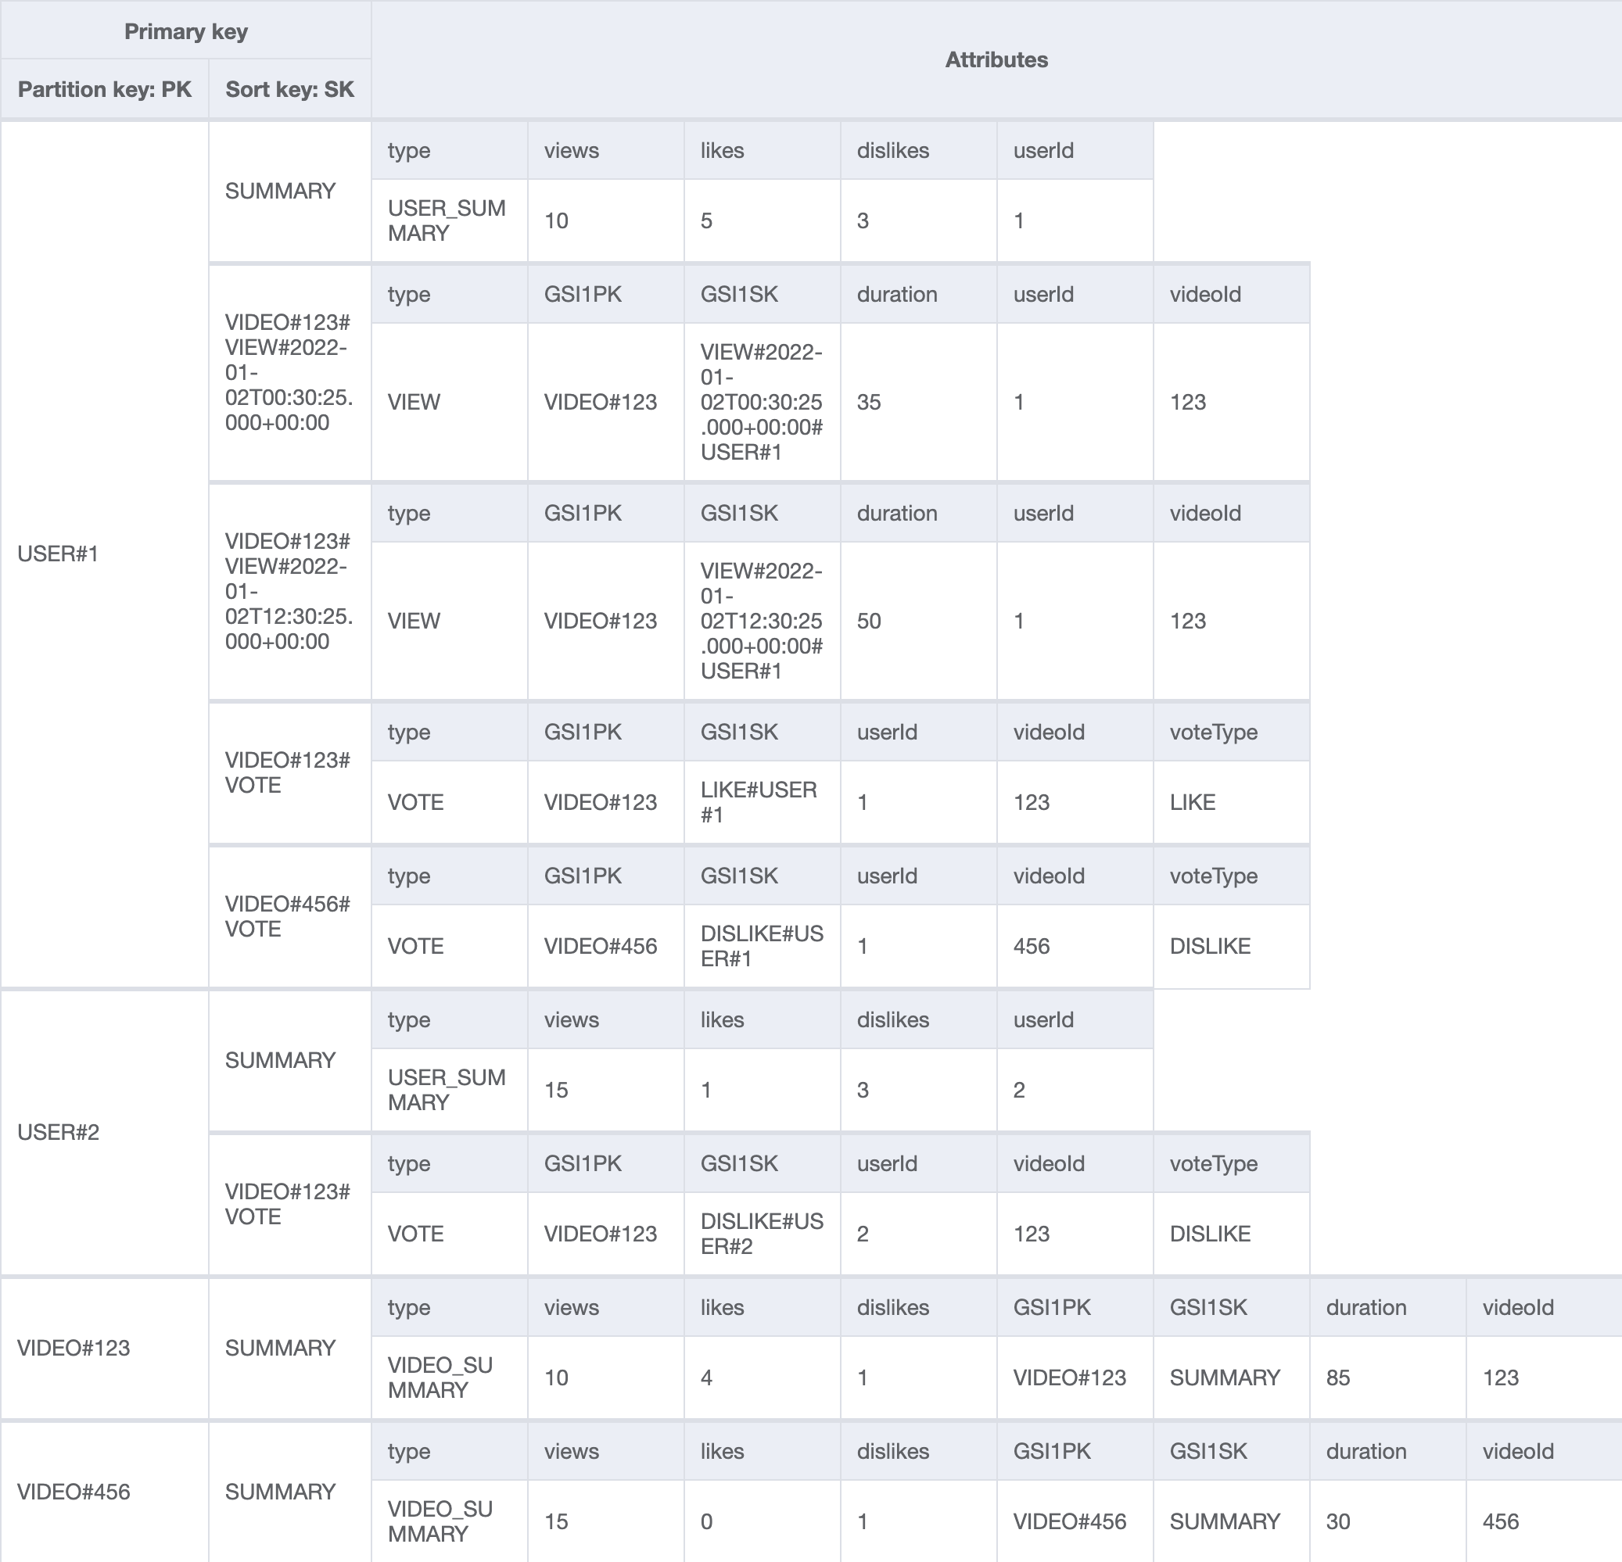
Task: Click USER#2's SUMMARY sort key cell
Action: pyautogui.click(x=289, y=1060)
